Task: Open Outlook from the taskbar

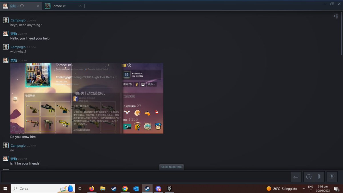Action: click(136, 188)
